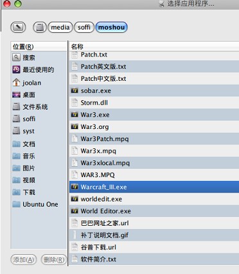This screenshot has width=239, height=274.
Task: Open 视频 videos folder
Action: tap(39, 180)
